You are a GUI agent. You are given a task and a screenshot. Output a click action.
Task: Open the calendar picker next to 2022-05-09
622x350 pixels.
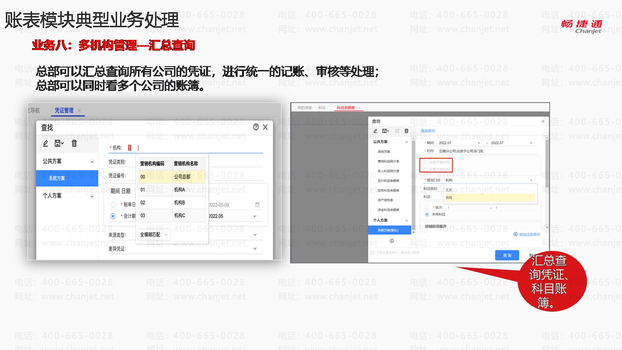coord(258,205)
